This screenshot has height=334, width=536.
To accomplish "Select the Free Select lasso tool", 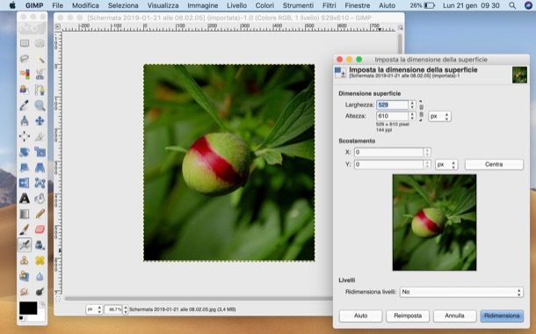I will pos(25,59).
